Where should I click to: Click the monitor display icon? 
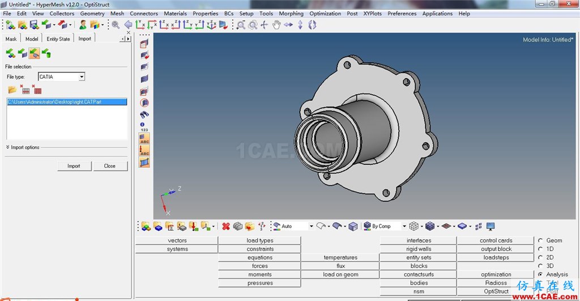(491, 226)
